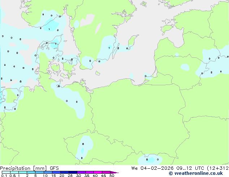Select the 40 to 45 mm magenta swatch
229x177 pixels.
click(98, 172)
